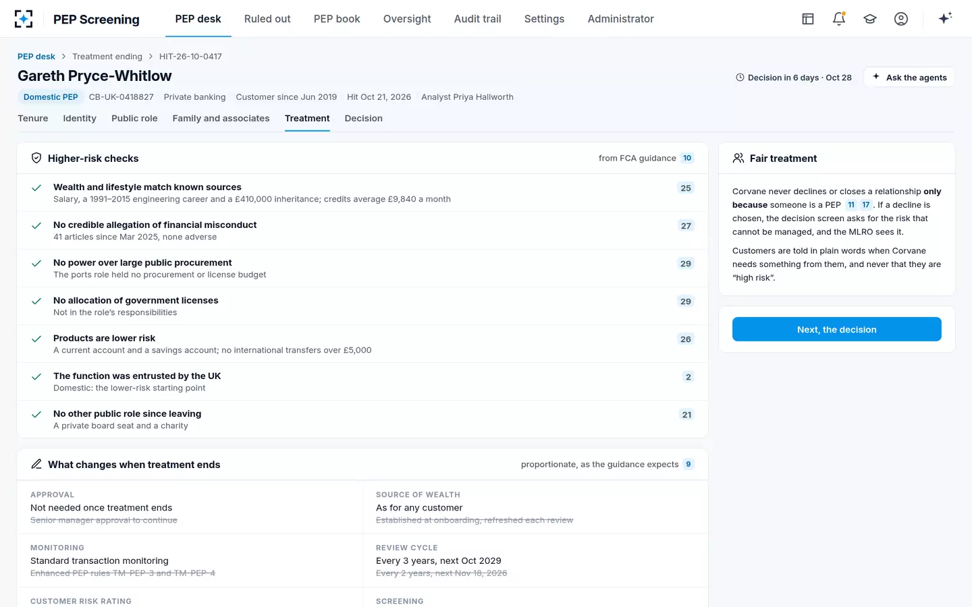Click the pencil icon beside What changes
Viewport: 972px width, 607px height.
[36, 464]
